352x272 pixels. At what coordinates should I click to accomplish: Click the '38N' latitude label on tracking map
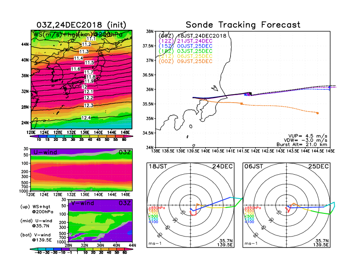click(150, 32)
